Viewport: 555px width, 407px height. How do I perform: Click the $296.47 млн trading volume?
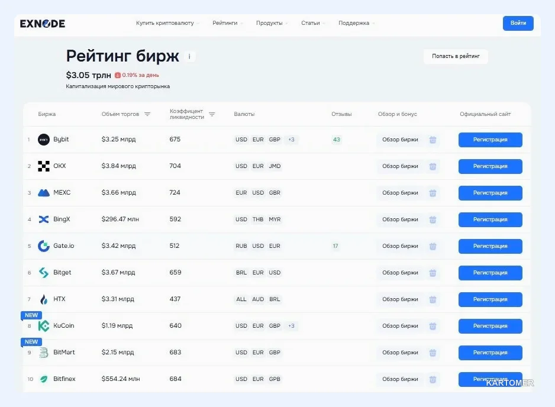tap(120, 219)
